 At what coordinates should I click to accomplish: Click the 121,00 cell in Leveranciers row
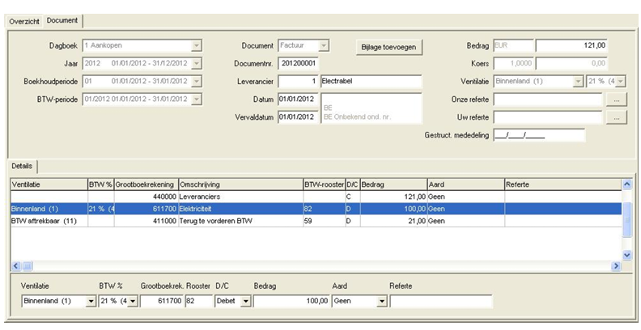[393, 197]
